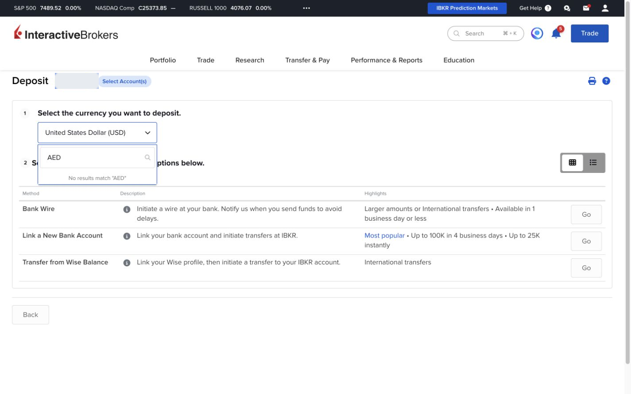631x394 pixels.
Task: Switch to list view of deposit methods
Action: pyautogui.click(x=593, y=163)
